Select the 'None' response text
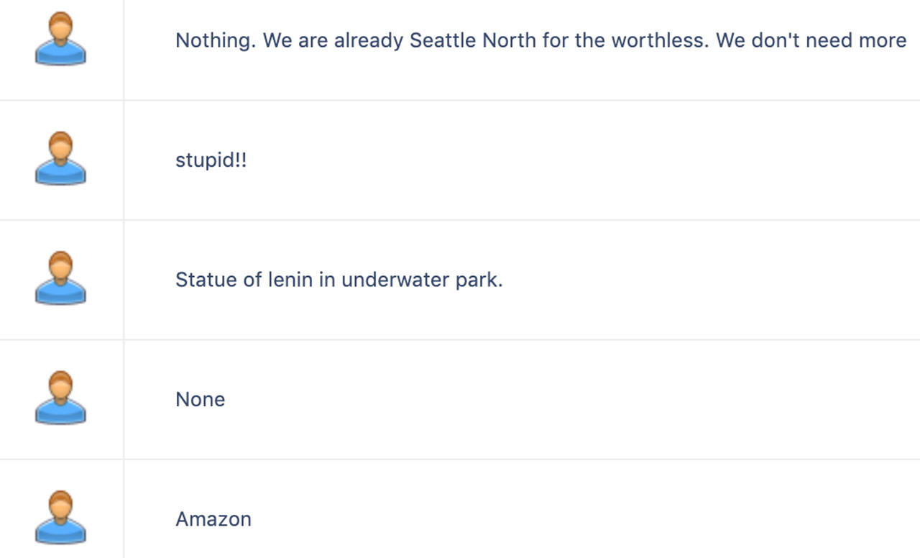Viewport: 920px width, 558px height. 200,399
